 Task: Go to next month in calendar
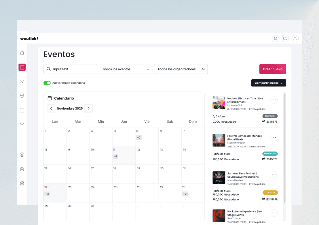pos(88,108)
